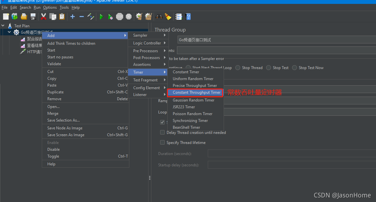The width and height of the screenshot is (376, 202).
Task: Click the vertical split-pane divider handle
Action: [150, 178]
